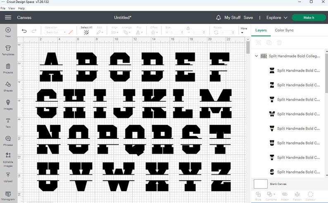Click the Attach icon
The height and width of the screenshot is (203, 328).
coord(285,194)
